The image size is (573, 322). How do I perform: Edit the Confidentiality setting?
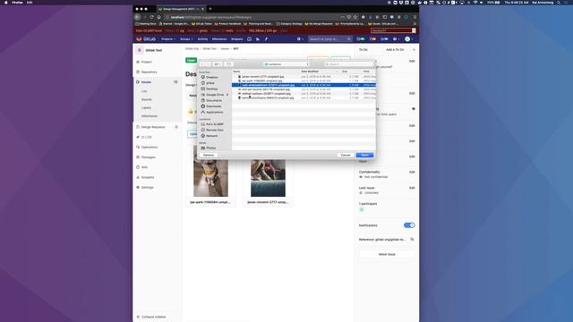[412, 172]
